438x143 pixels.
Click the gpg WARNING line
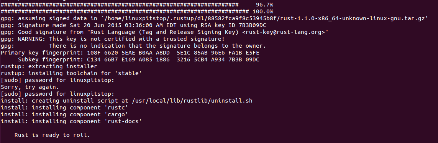tap(113, 39)
